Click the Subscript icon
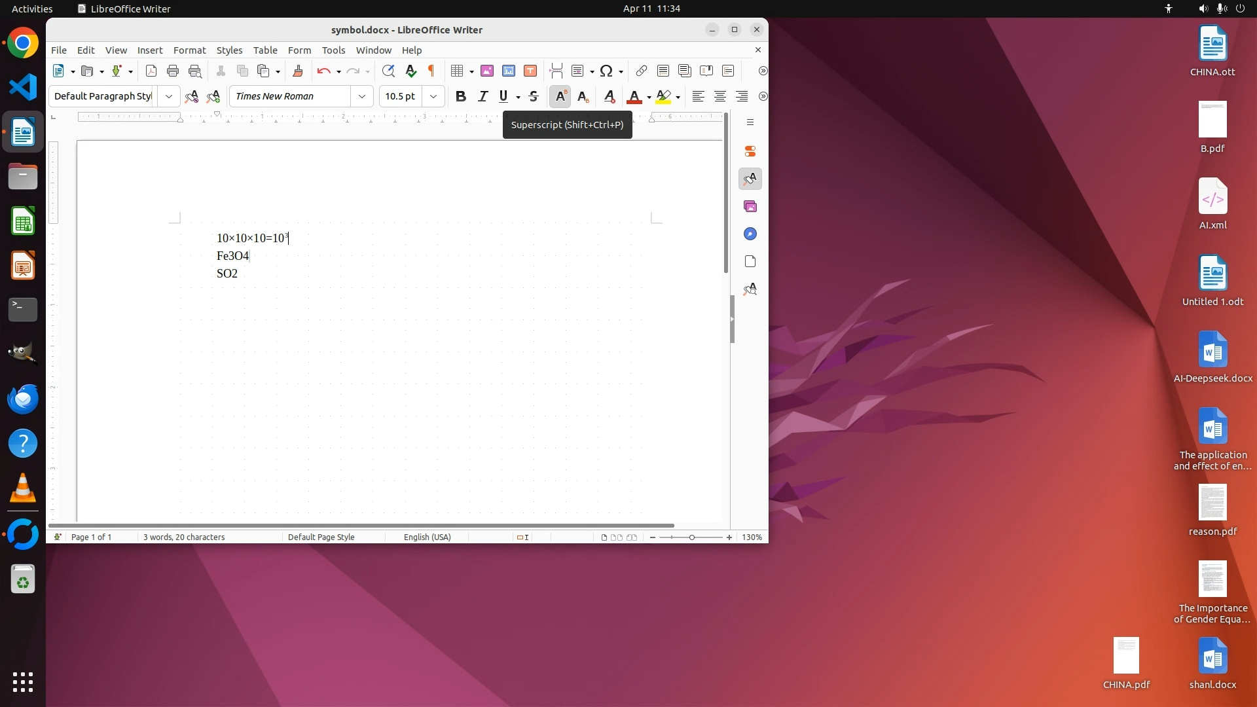The height and width of the screenshot is (707, 1257). tap(583, 96)
